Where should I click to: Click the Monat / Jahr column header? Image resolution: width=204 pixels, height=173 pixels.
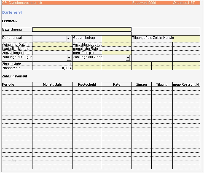pos(52,85)
